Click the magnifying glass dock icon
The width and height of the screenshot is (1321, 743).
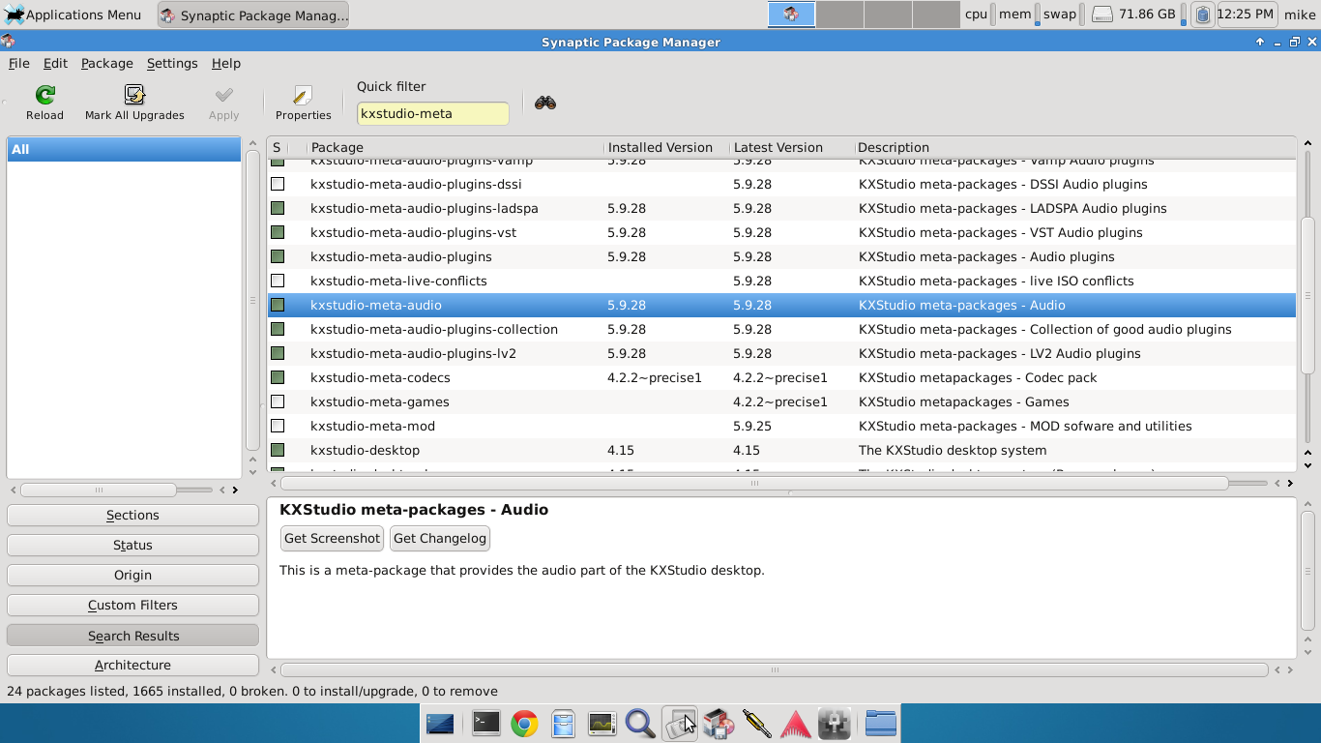[640, 724]
